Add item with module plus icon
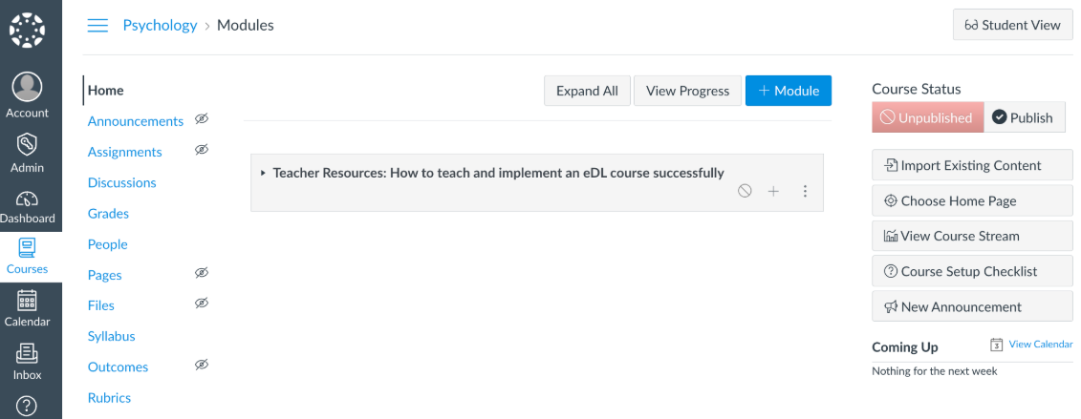The image size is (1081, 419). pyautogui.click(x=773, y=191)
